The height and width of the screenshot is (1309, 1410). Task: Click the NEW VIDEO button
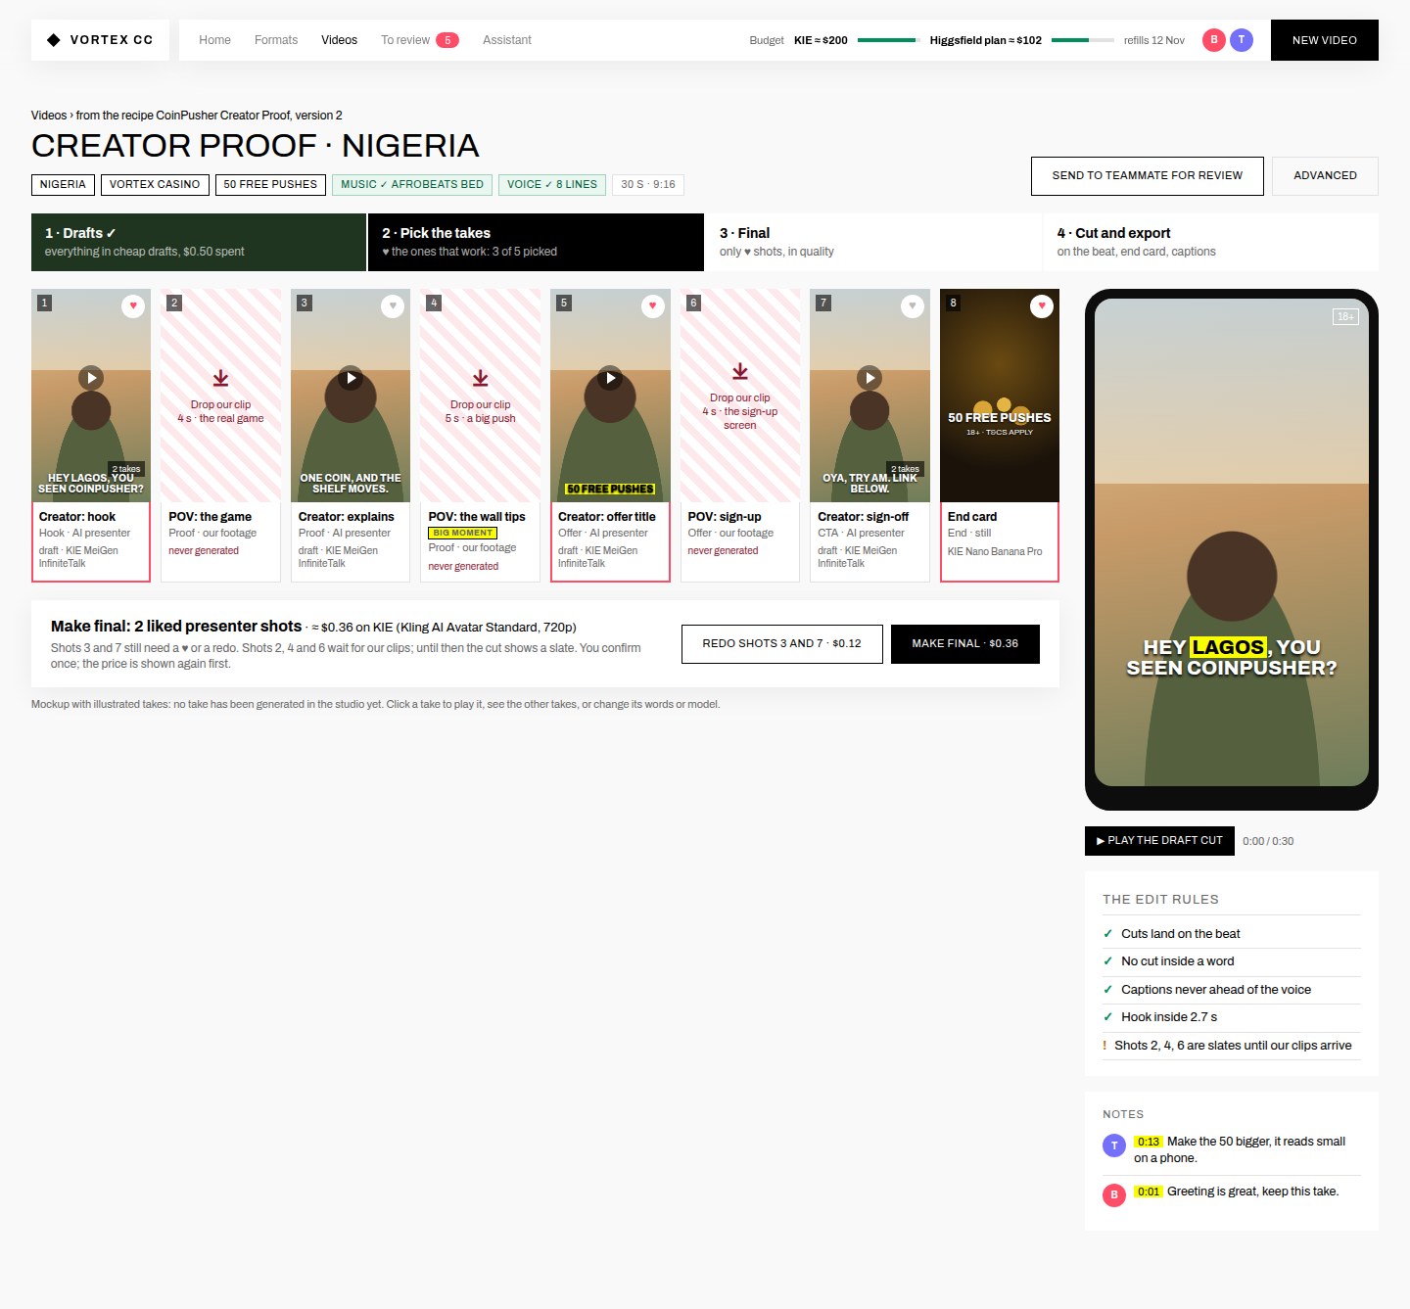(1325, 40)
